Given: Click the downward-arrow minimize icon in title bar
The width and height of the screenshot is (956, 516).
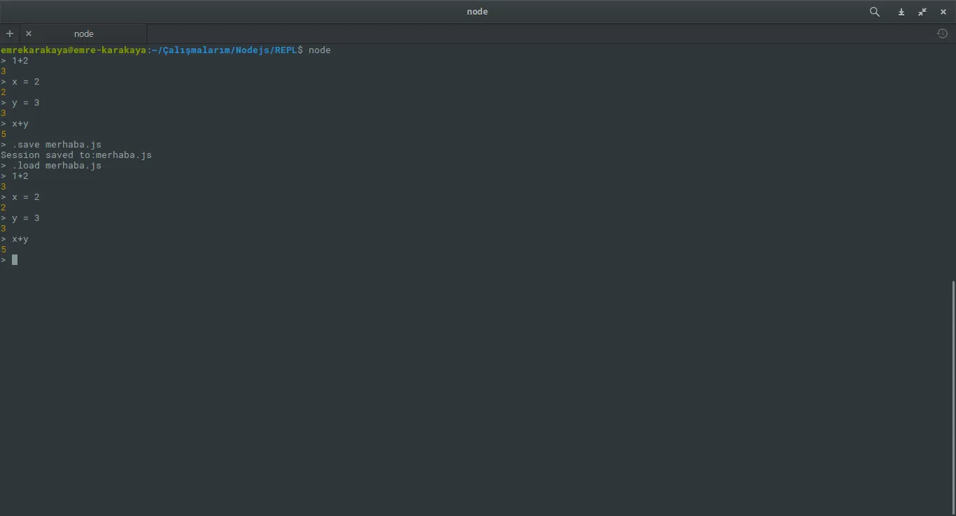Looking at the screenshot, I should click(x=901, y=12).
